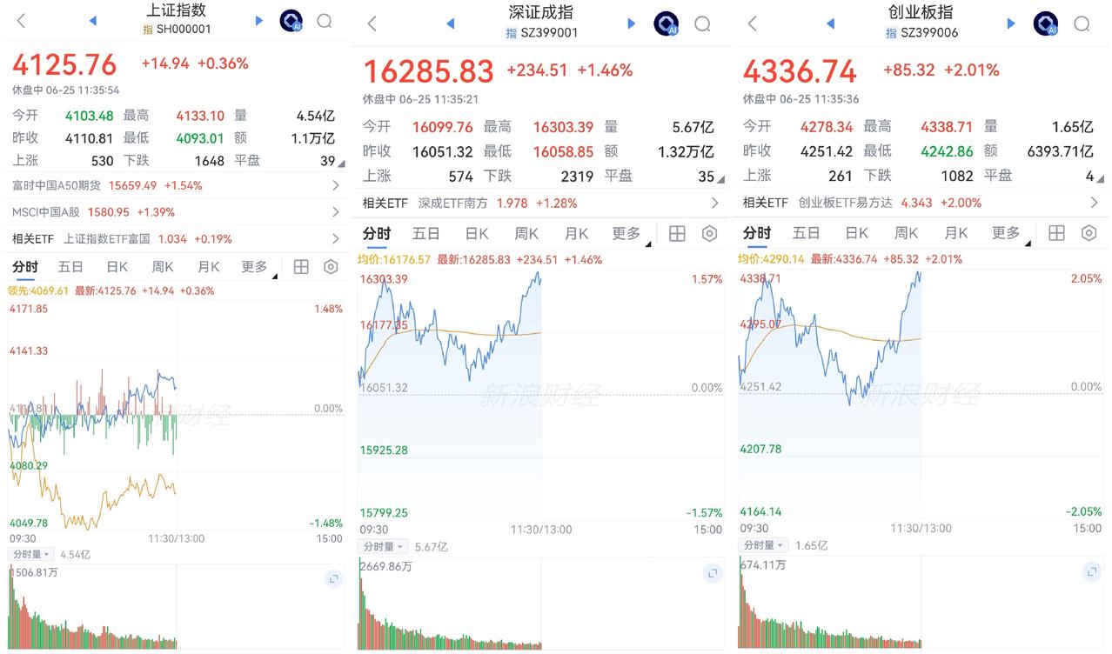Image resolution: width=1112 pixels, height=654 pixels.
Task: Open the 分时量 dropdown under the 上证指数 chart
Action: point(31,554)
